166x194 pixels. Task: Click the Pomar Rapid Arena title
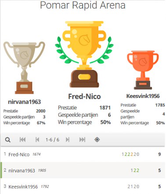click(x=83, y=5)
